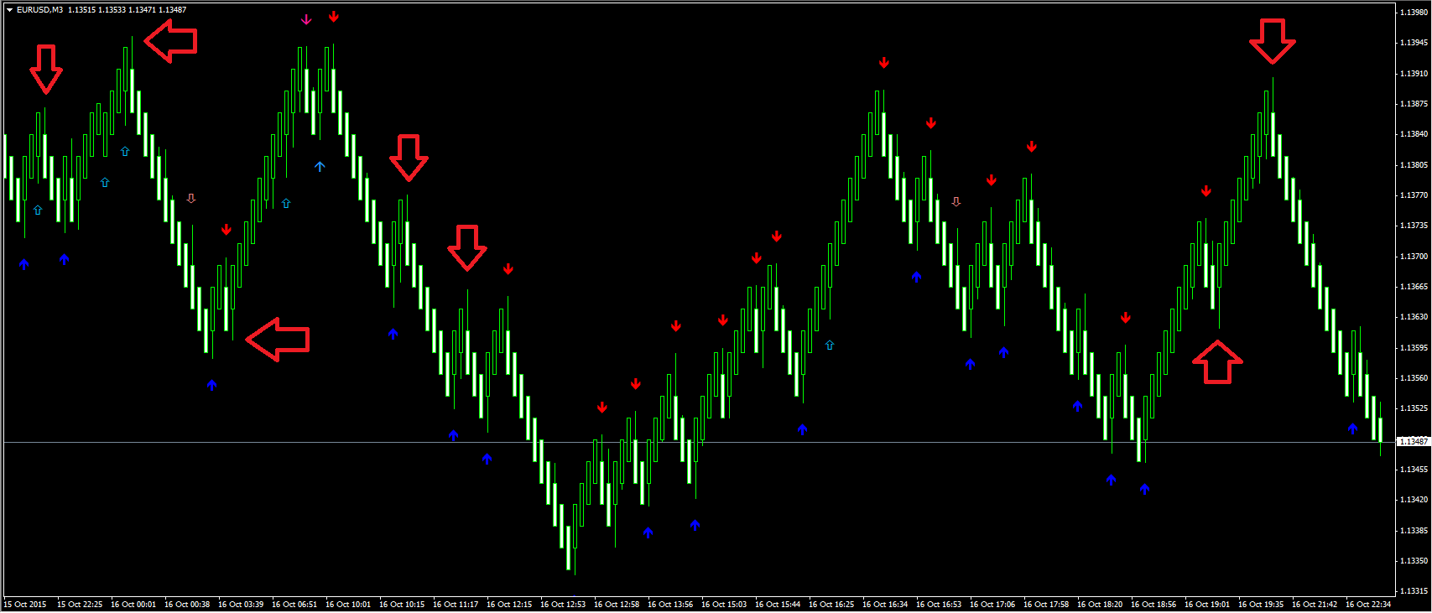Click the 16 Oct 18:20 time label

tap(1100, 605)
